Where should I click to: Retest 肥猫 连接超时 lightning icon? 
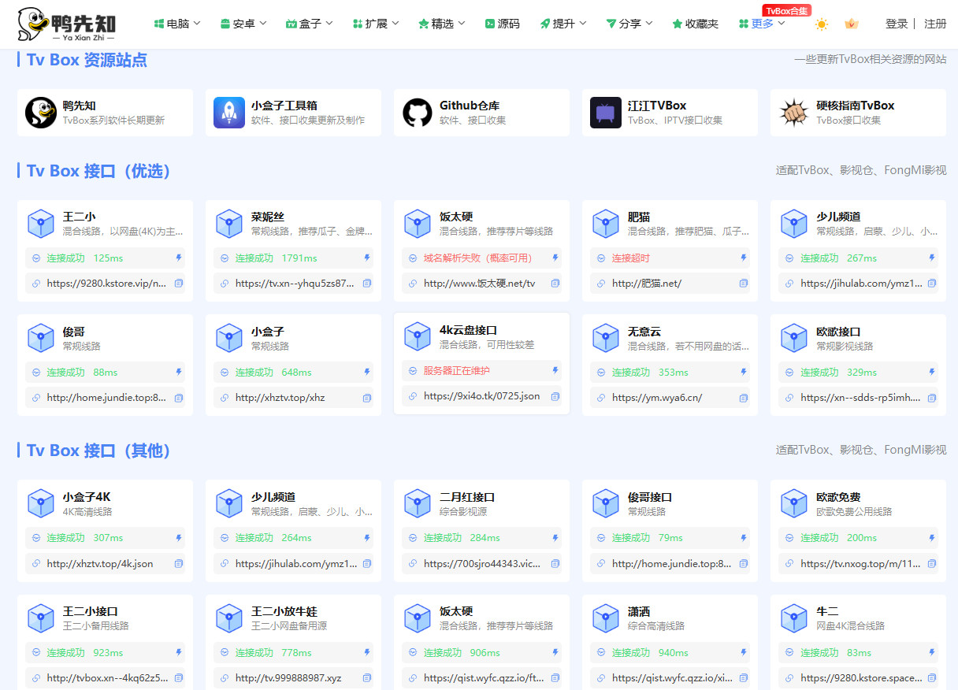(x=744, y=258)
